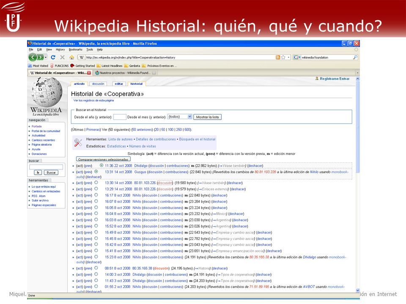Click the Primeras pagination link
406x304 pixels.
[93, 130]
